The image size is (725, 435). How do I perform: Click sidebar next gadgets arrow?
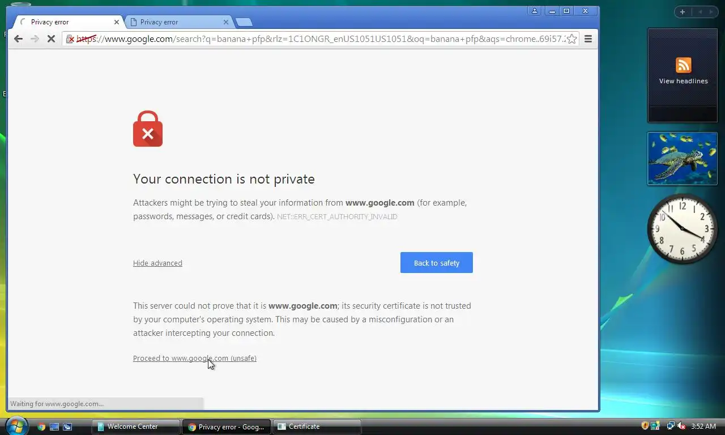pyautogui.click(x=711, y=12)
